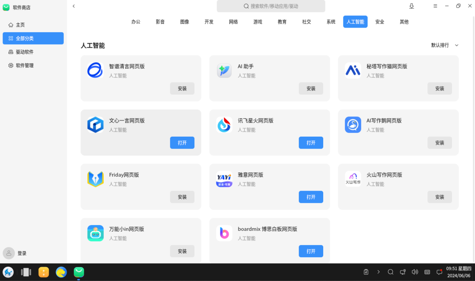Open the AI 助手 app icon
Image resolution: width=475 pixels, height=281 pixels.
pos(224,70)
